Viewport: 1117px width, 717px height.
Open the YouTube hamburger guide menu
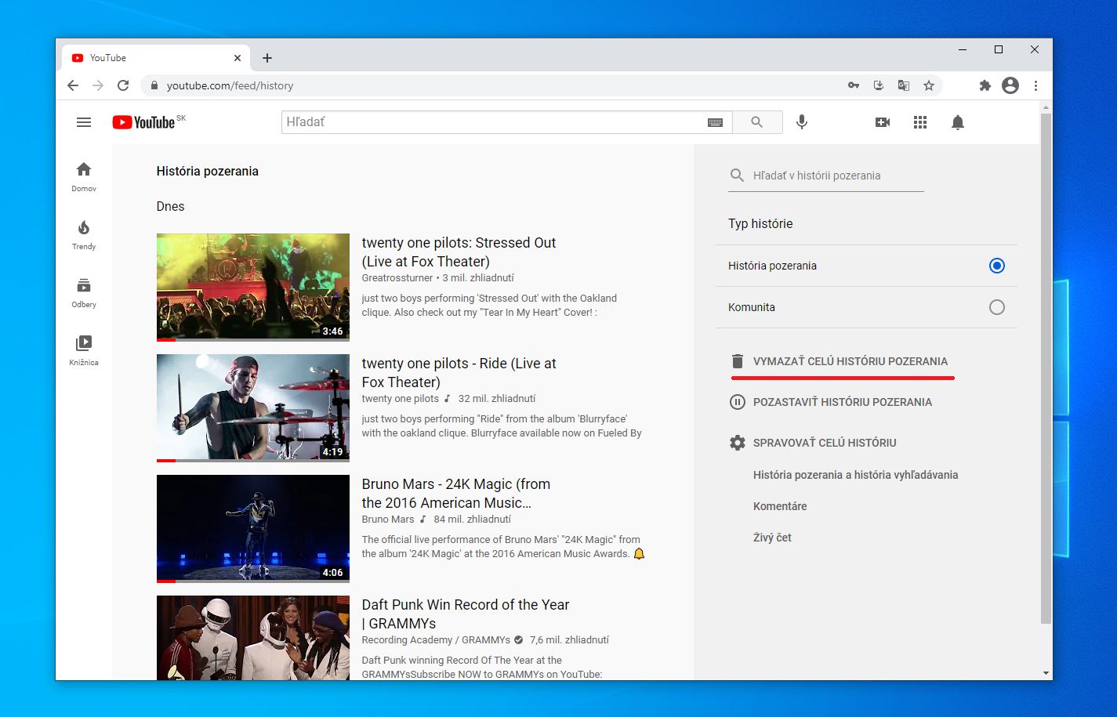pos(84,122)
